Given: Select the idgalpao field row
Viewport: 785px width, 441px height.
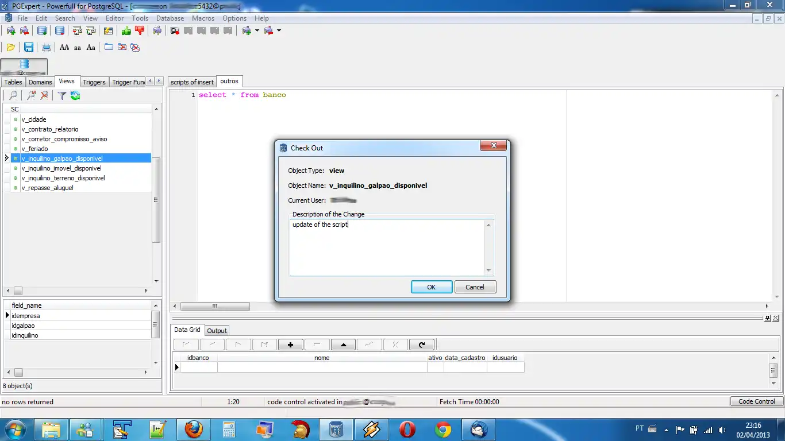Looking at the screenshot, I should pyautogui.click(x=80, y=326).
